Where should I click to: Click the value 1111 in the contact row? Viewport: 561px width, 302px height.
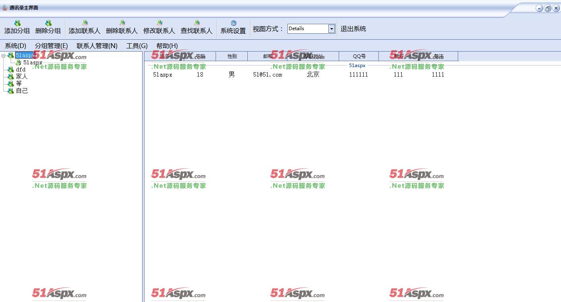tap(438, 75)
